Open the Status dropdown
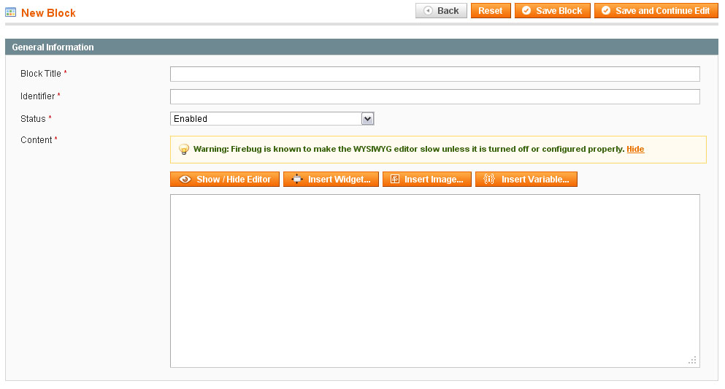 pyautogui.click(x=272, y=119)
